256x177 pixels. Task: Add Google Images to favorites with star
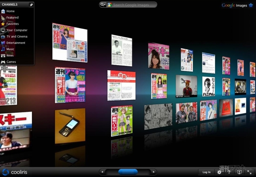pos(250,5)
